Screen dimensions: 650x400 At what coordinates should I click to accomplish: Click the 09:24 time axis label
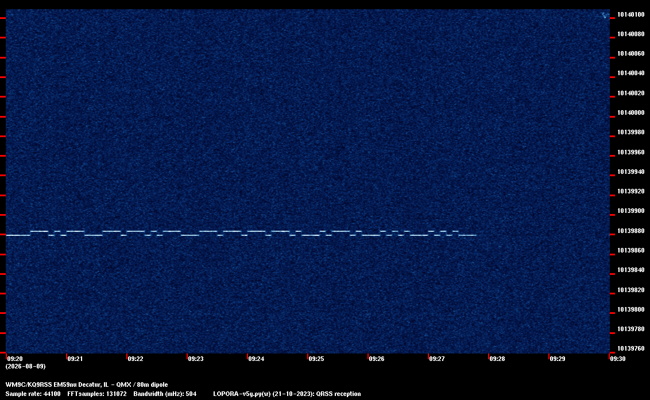tap(256, 359)
